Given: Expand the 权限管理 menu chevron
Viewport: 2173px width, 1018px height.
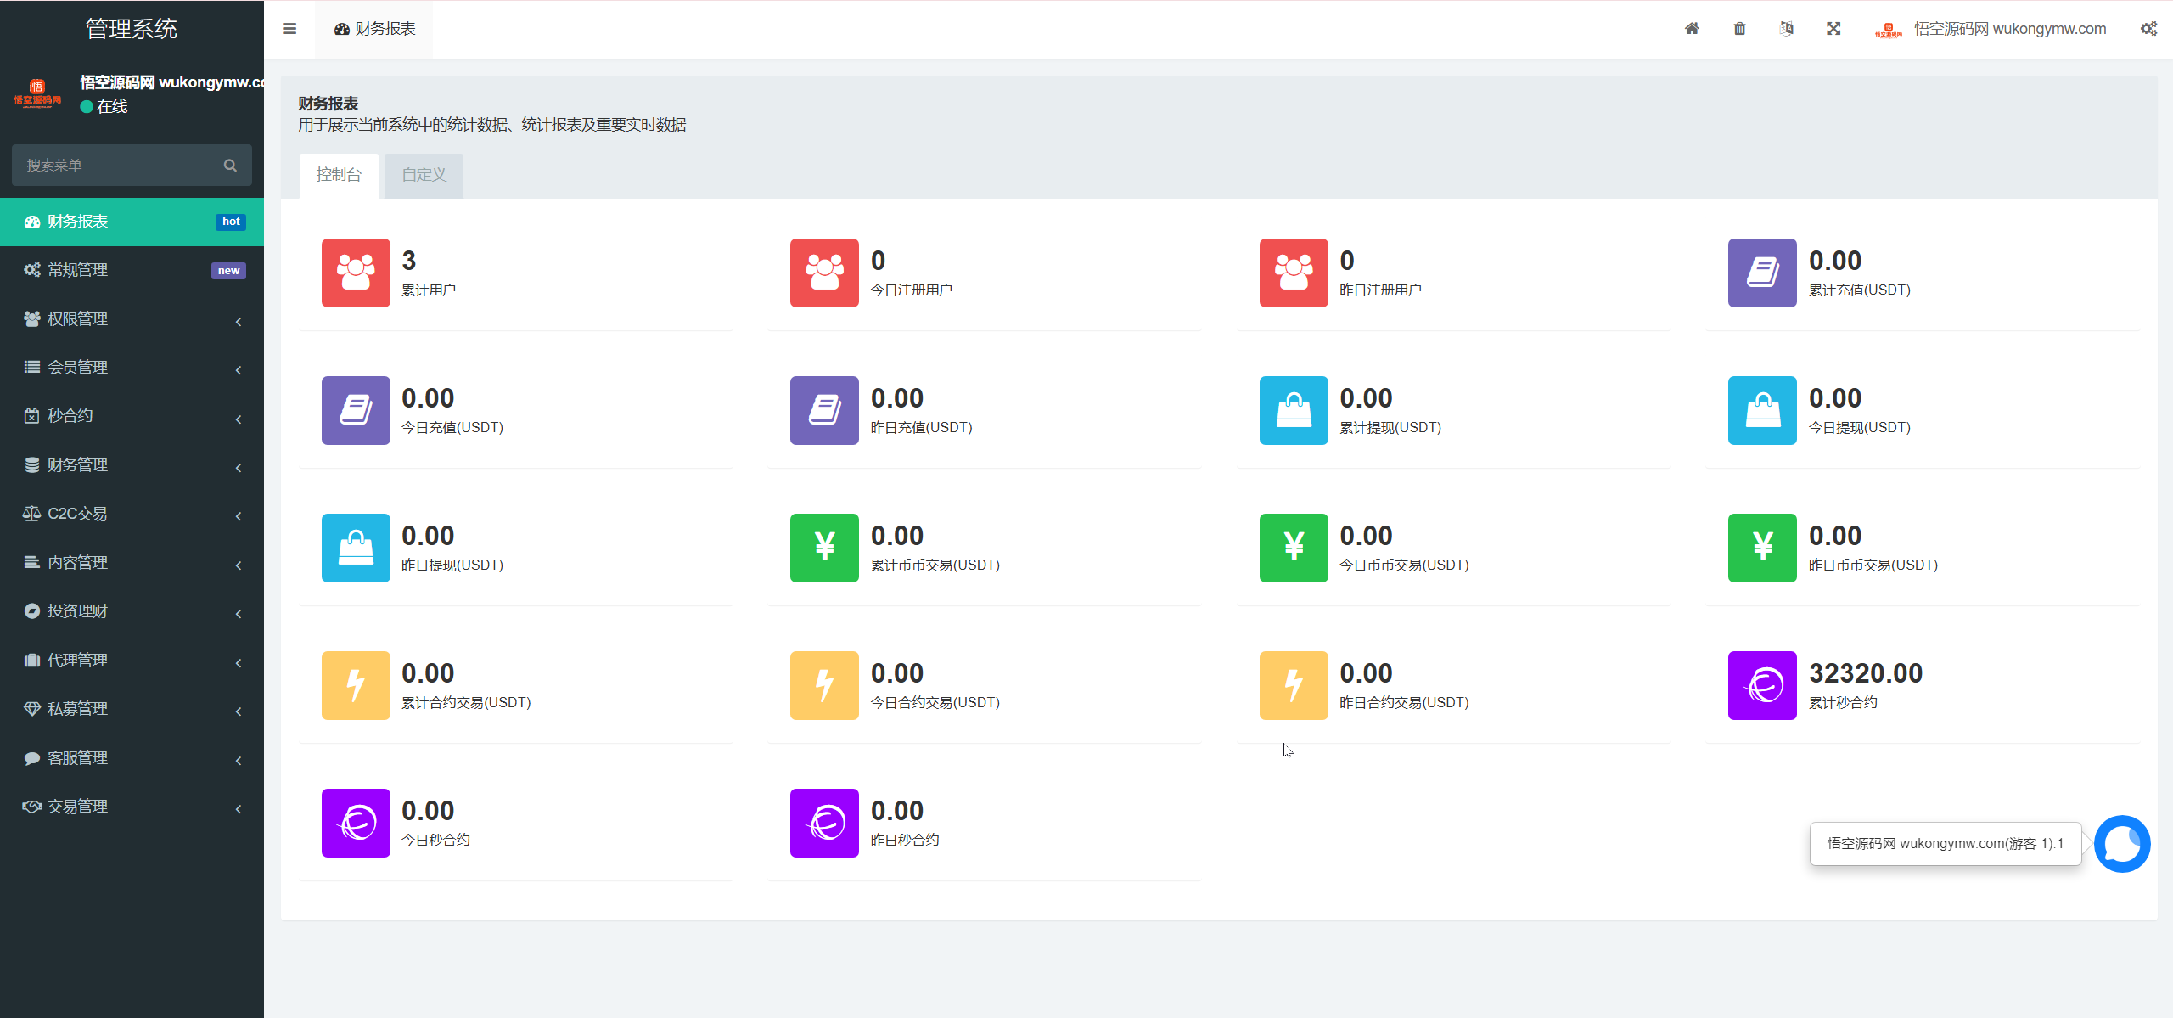Looking at the screenshot, I should click(x=239, y=321).
